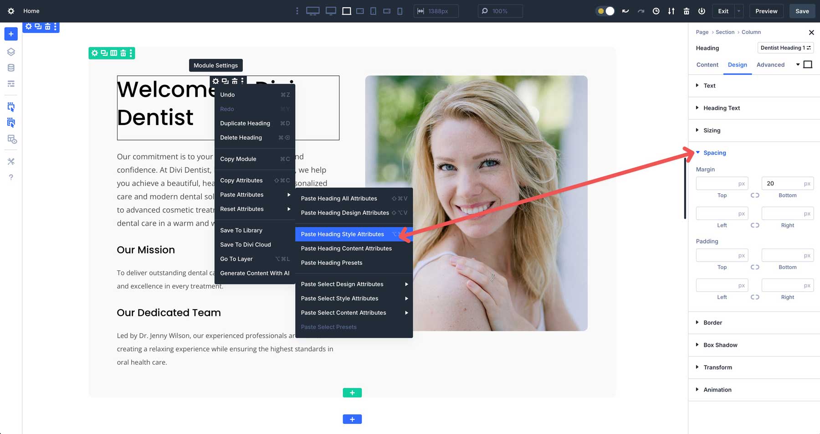This screenshot has width=820, height=434.
Task: Click the color swatch beside the Advanced tab
Action: point(808,64)
